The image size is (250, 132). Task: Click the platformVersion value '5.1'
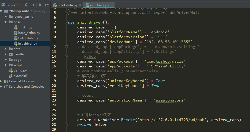[x=161, y=37]
